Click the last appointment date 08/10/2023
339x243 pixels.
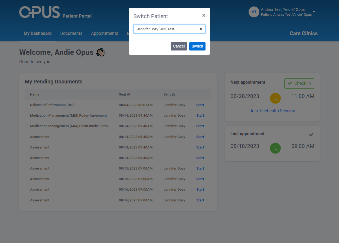(x=245, y=146)
